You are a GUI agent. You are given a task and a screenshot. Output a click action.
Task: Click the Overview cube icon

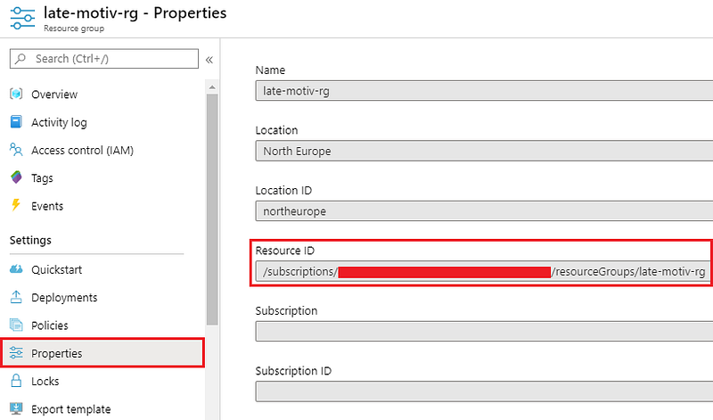coord(16,94)
